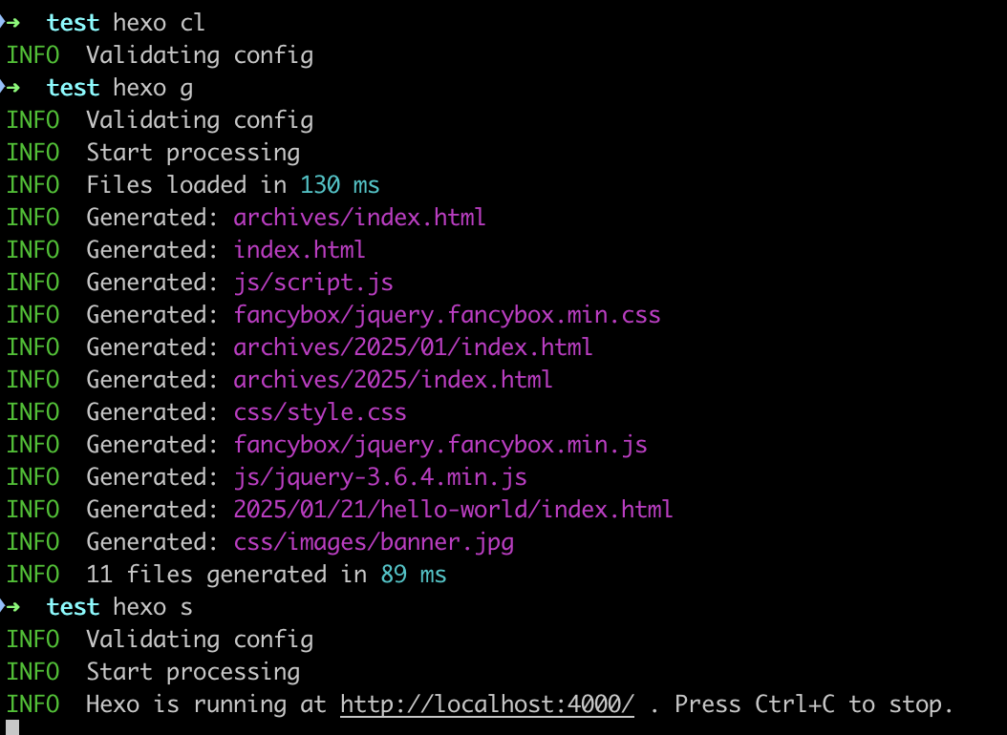Click the magenta index.html file path
Screen dimensions: 1007x735
pos(299,249)
